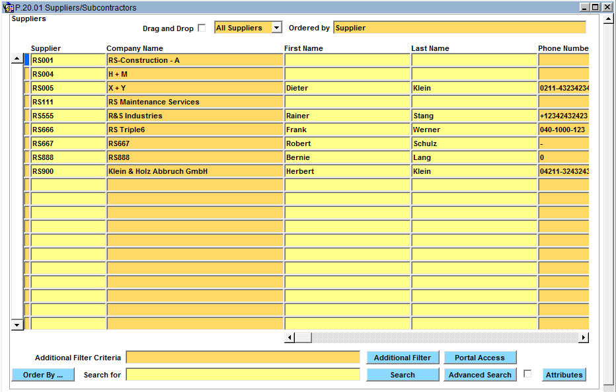Select supplier code RS555
616x392 pixels.
pyautogui.click(x=68, y=116)
